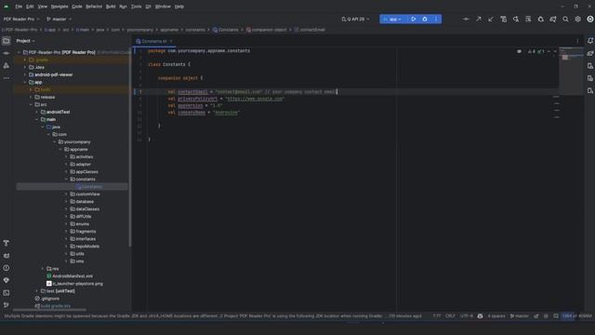This screenshot has width=595, height=335.
Task: Open the Resource Manager tool window icon
Action: (7, 66)
